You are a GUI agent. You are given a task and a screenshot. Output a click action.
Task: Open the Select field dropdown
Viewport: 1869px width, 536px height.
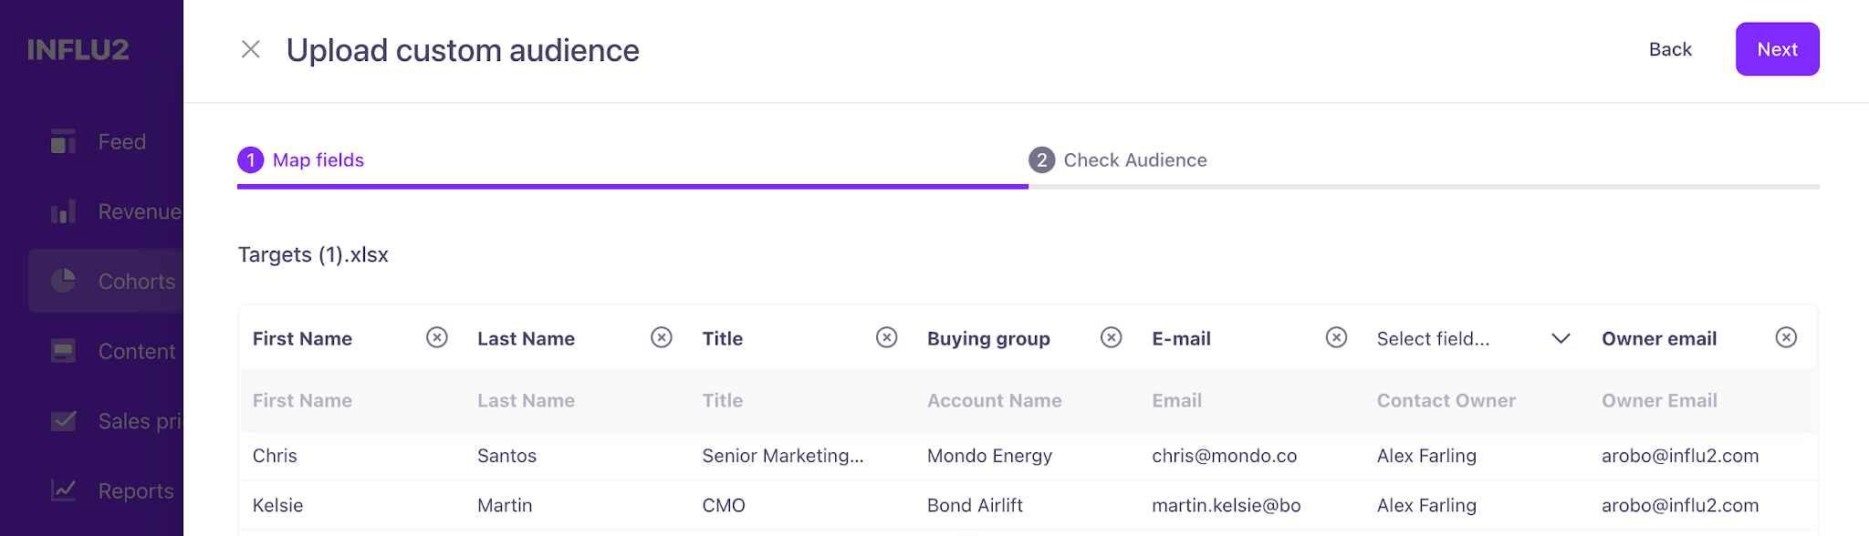pyautogui.click(x=1474, y=338)
